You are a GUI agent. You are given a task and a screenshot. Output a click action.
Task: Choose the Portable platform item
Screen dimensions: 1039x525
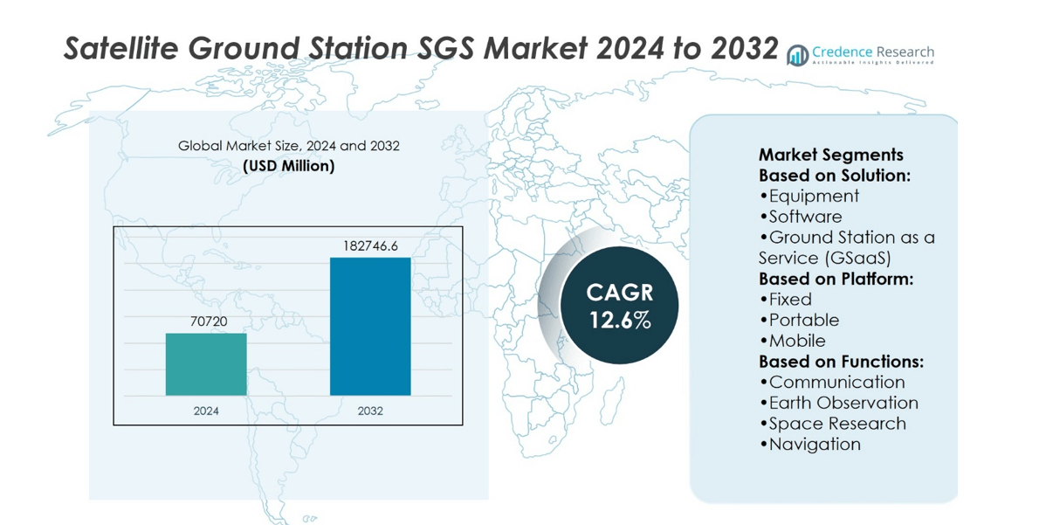pos(803,320)
